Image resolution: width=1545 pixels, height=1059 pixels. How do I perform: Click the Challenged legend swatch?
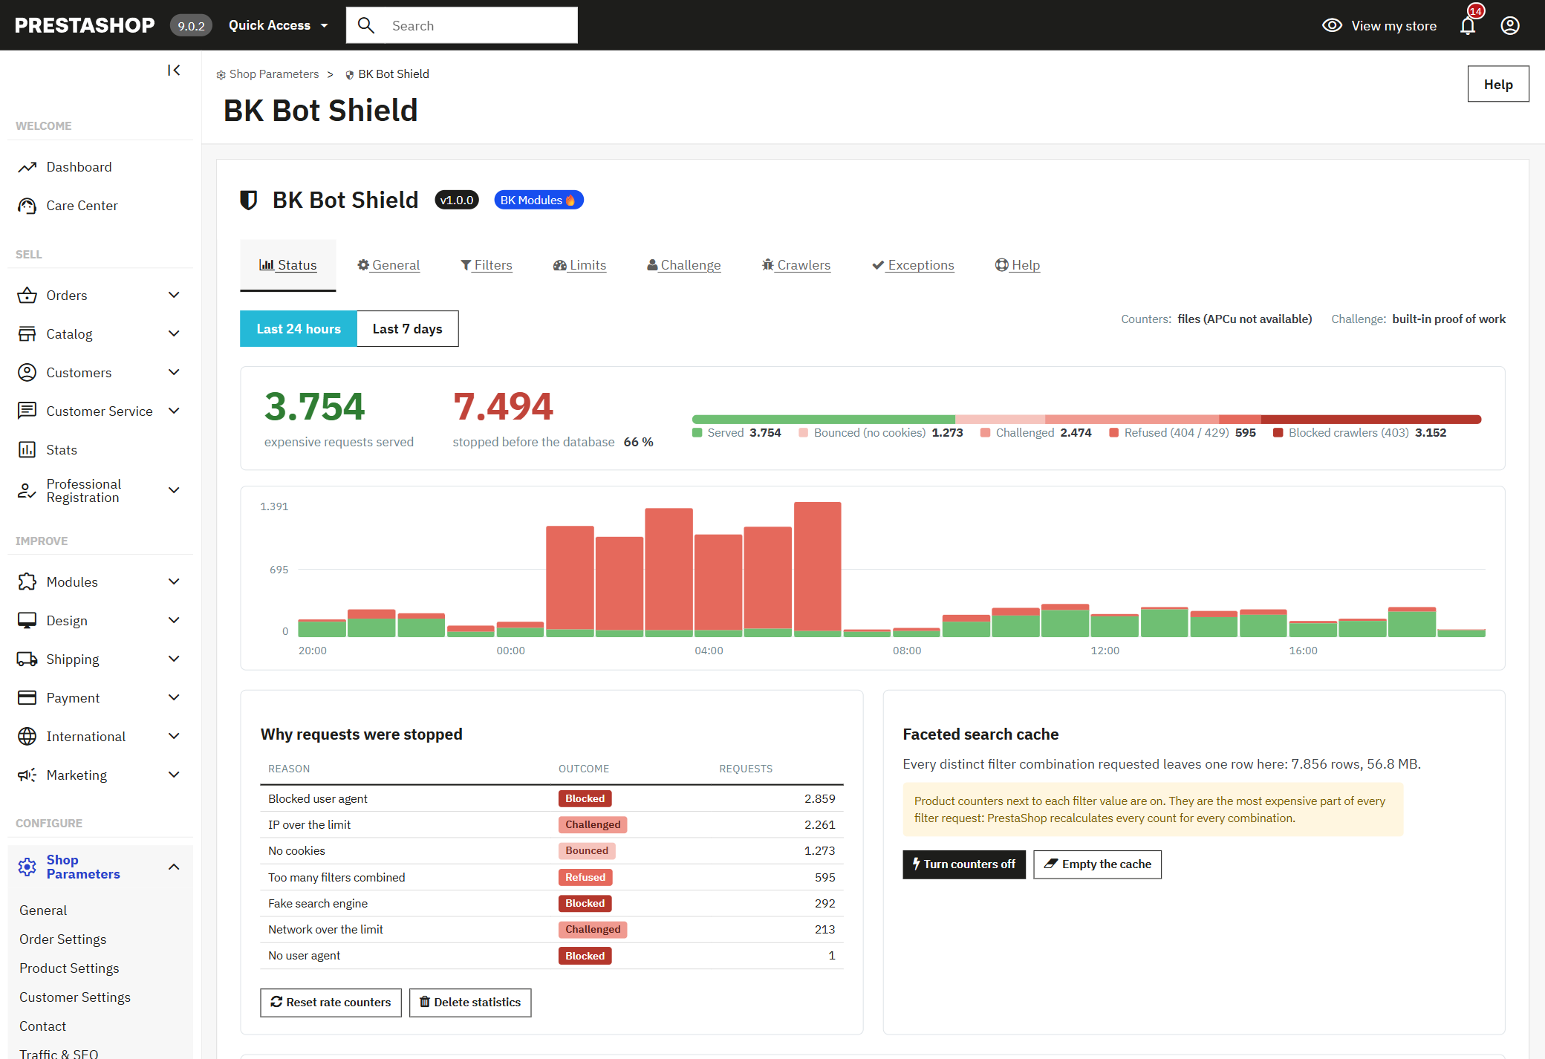(985, 433)
